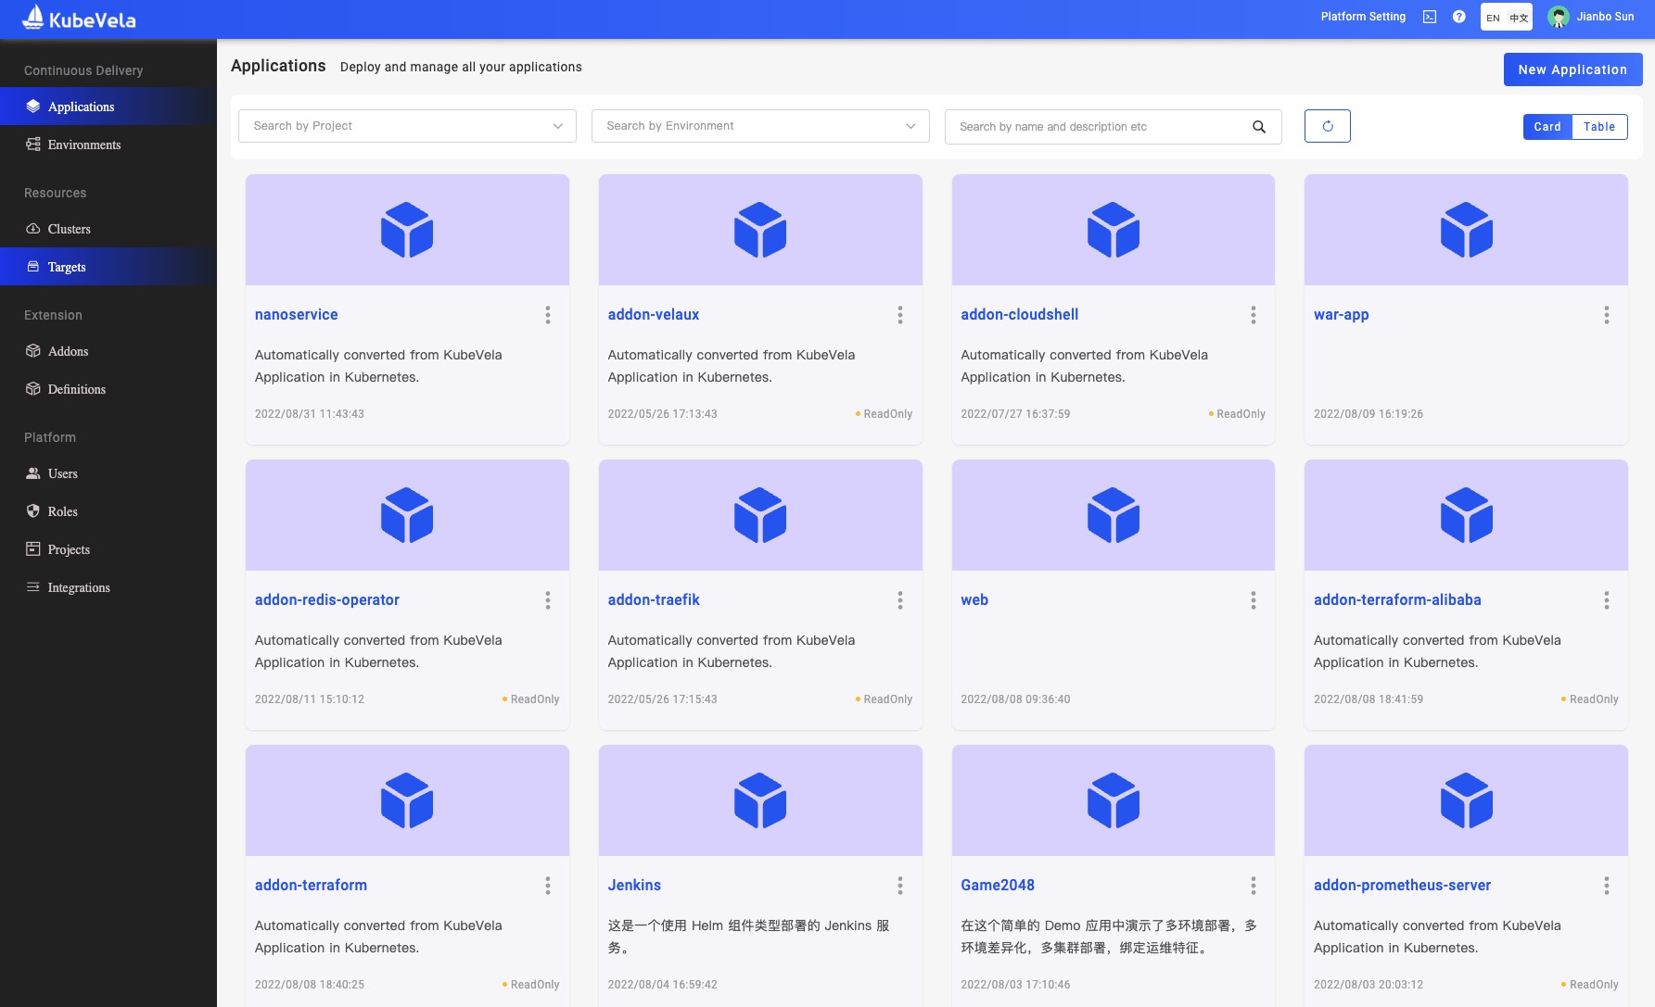
Task: Open nanoservice card more-options menu
Action: point(548,315)
